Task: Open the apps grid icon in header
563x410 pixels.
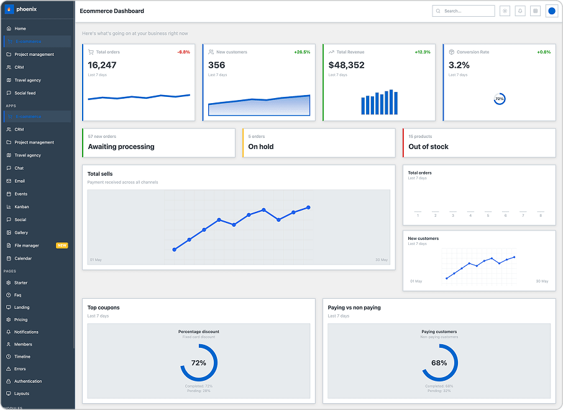Action: pos(535,11)
